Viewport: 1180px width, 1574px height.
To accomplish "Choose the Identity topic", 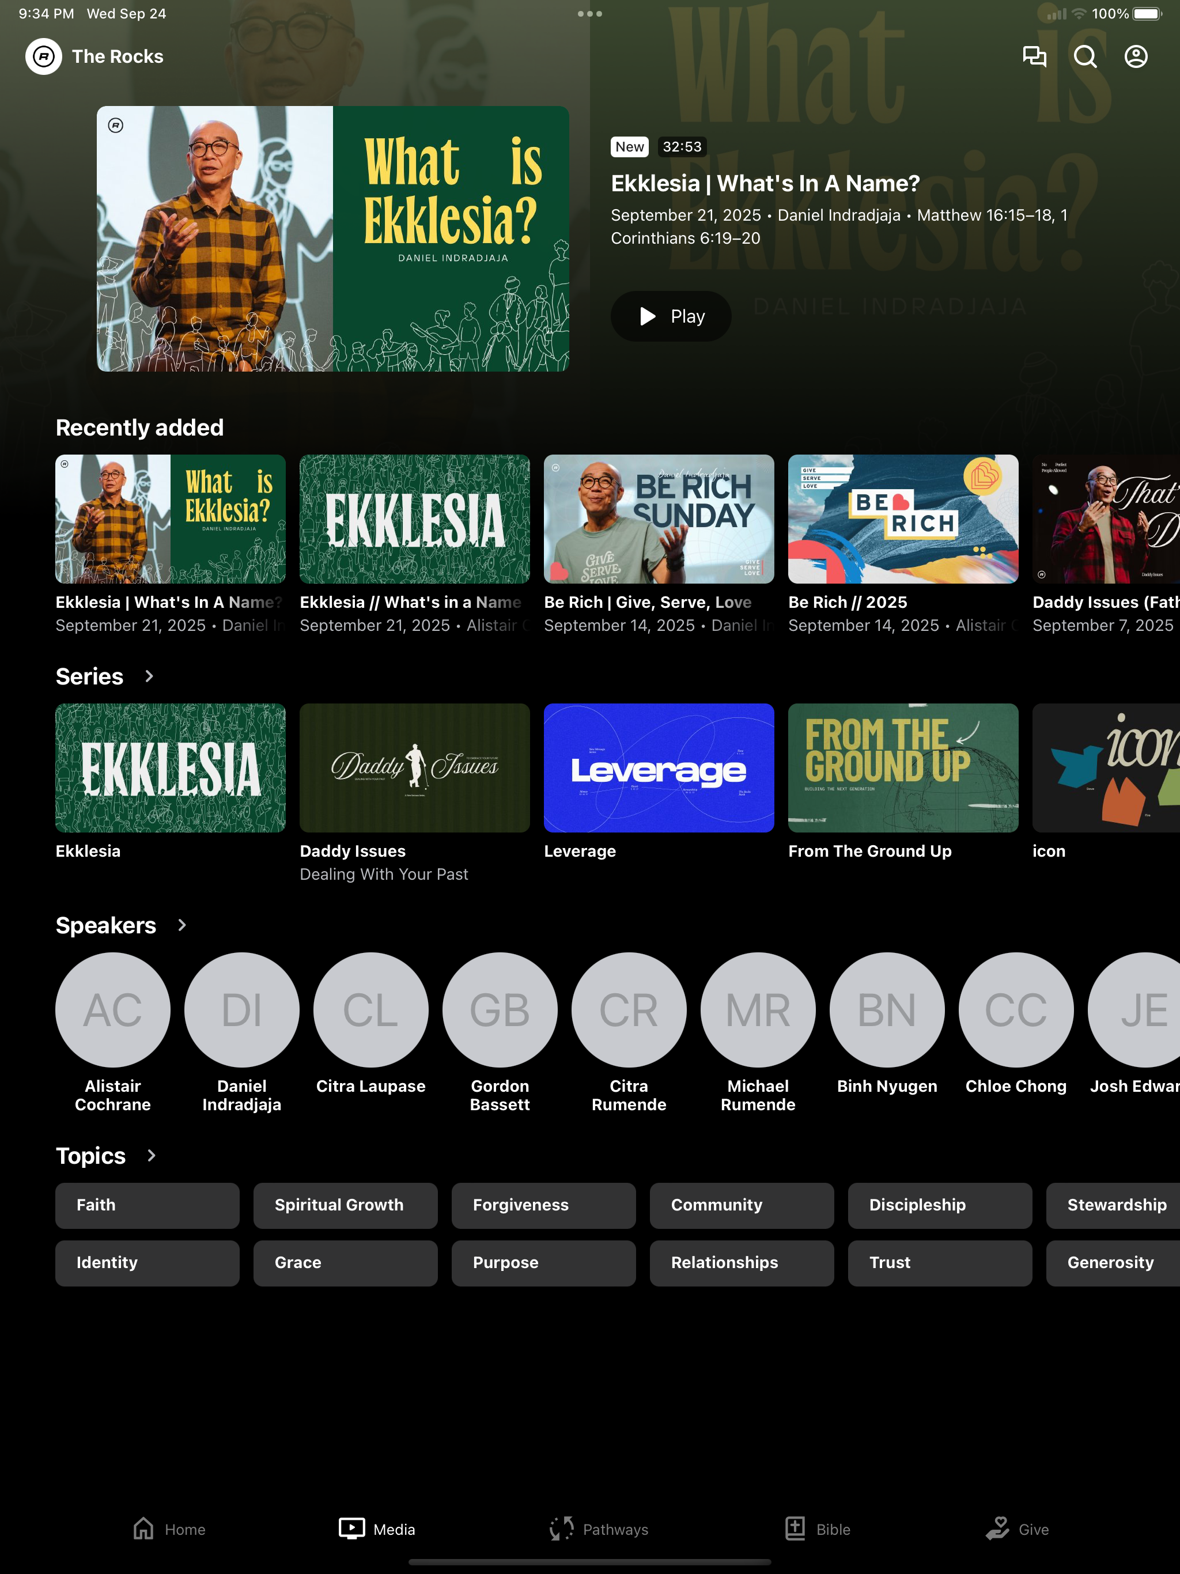I will coord(147,1263).
